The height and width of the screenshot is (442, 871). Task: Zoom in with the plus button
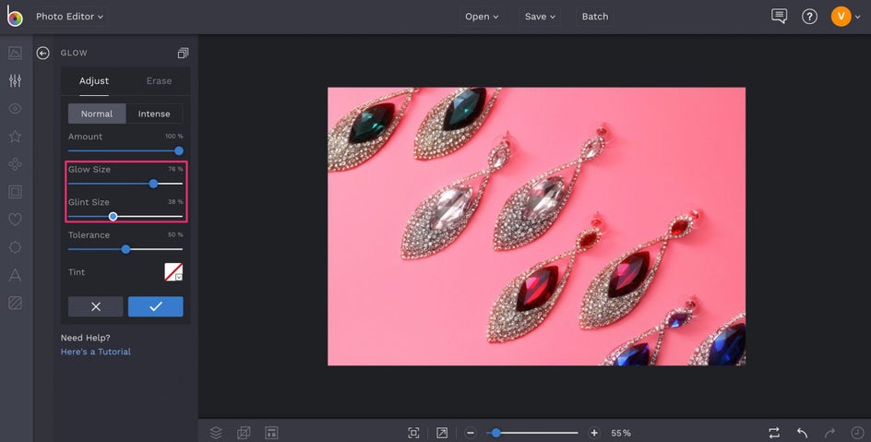click(x=594, y=433)
